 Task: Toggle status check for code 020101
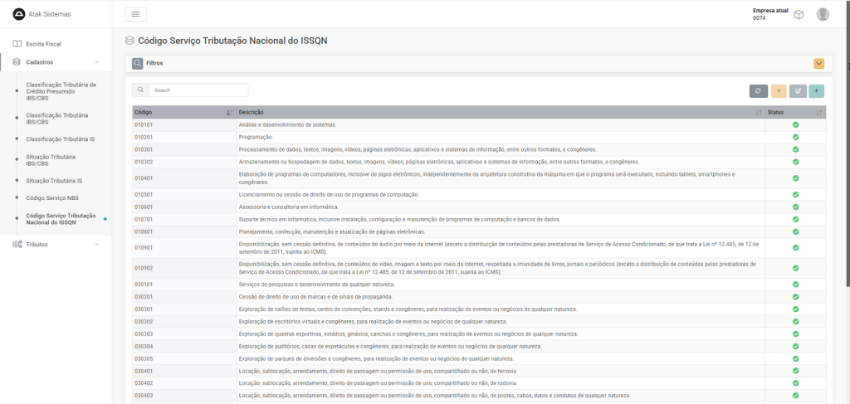[795, 285]
